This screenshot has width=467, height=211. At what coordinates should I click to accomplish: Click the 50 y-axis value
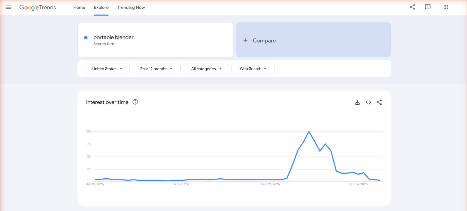89,157
